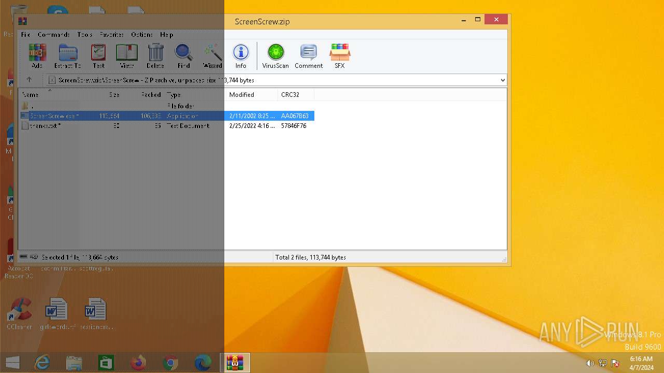This screenshot has width=664, height=373.
Task: Open the Commands menu
Action: click(53, 35)
